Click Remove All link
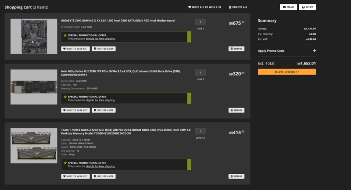The height and width of the screenshot is (190, 351). point(238,7)
